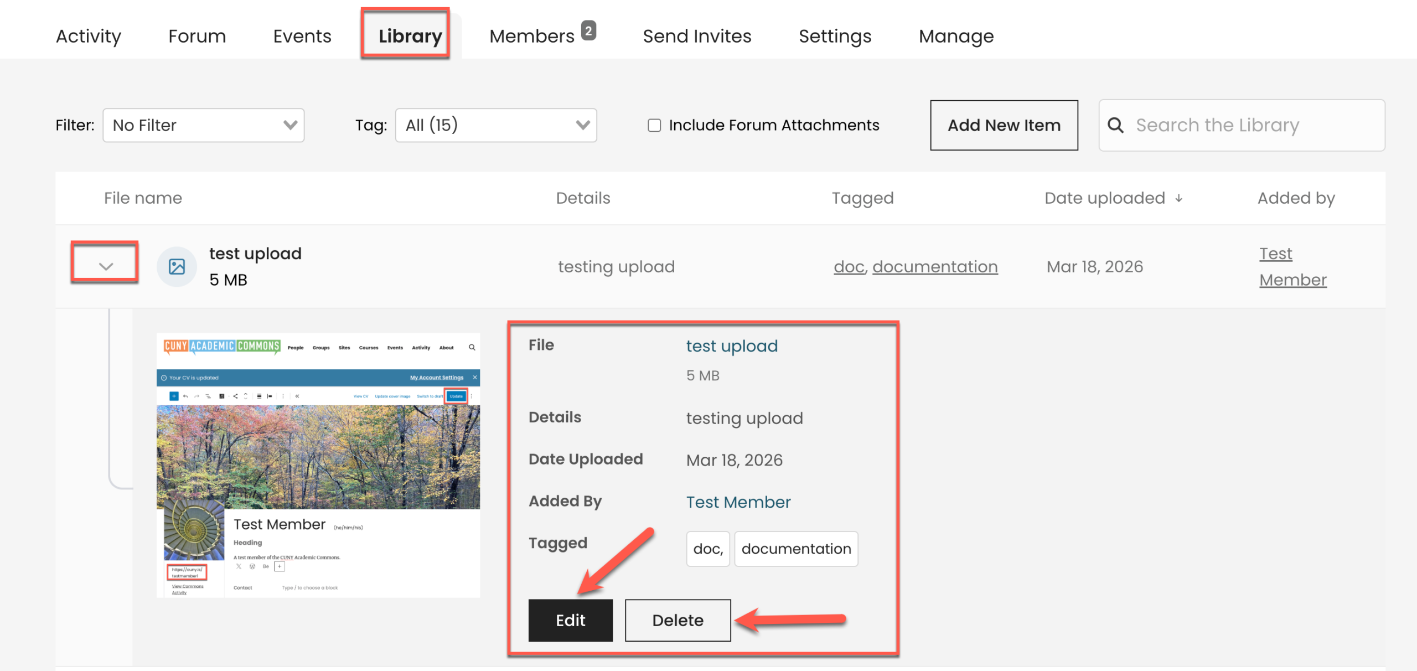This screenshot has height=671, width=1417.
Task: Open the Send Invites tab
Action: pos(697,36)
